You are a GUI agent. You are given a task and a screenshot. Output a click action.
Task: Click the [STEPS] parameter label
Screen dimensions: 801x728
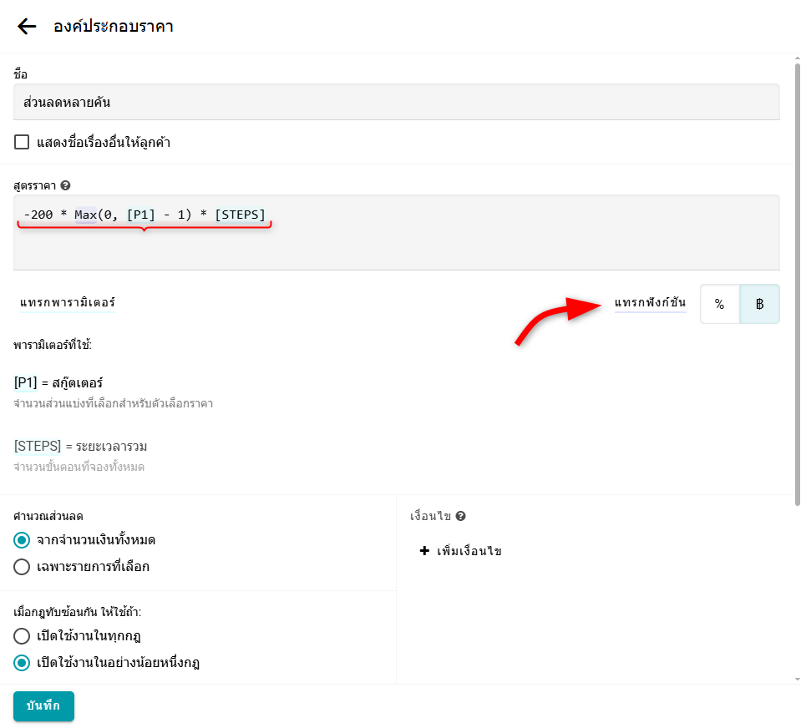click(38, 447)
